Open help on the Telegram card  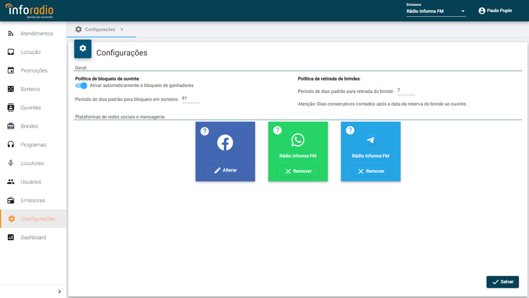pyautogui.click(x=350, y=130)
